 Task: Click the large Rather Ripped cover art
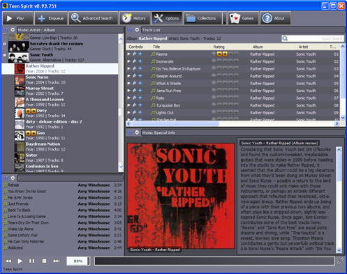(x=181, y=196)
